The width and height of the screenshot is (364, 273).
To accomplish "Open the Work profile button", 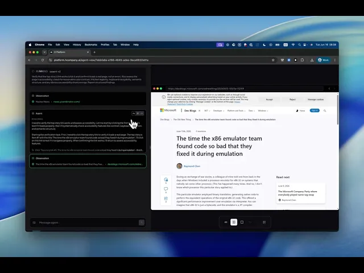I will [324, 60].
